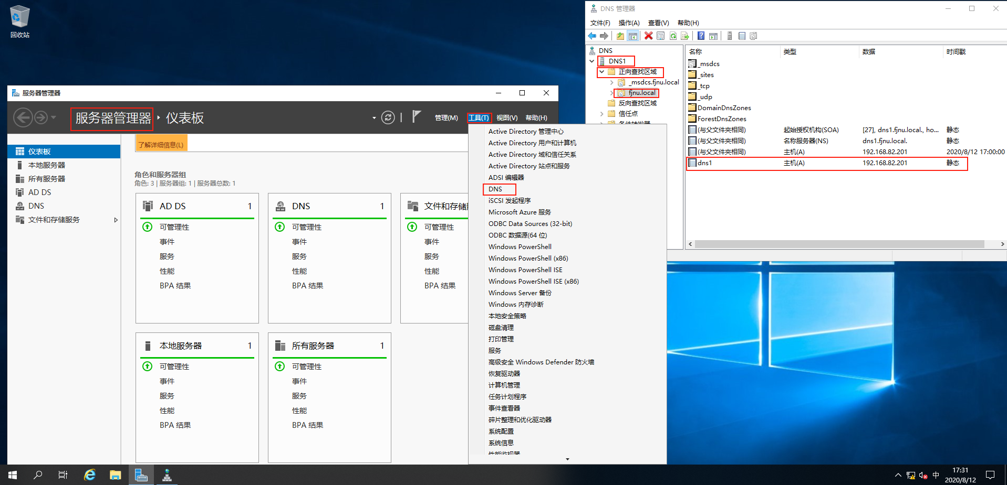Screen dimensions: 1007x485
Task: Expand the 信任点 folder node
Action: (602, 114)
